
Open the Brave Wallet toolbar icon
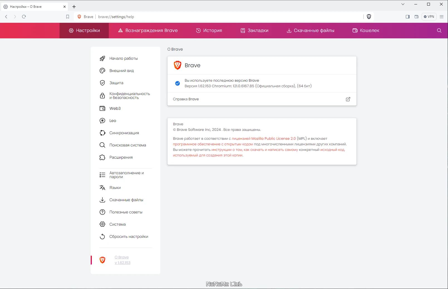click(x=417, y=17)
